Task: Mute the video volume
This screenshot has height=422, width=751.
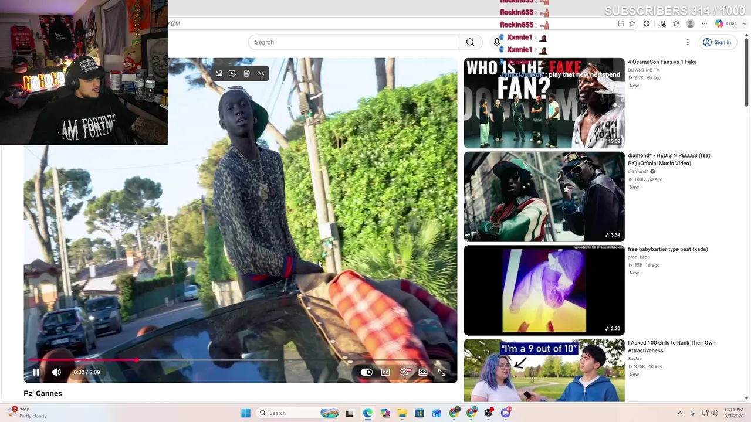Action: pos(56,372)
